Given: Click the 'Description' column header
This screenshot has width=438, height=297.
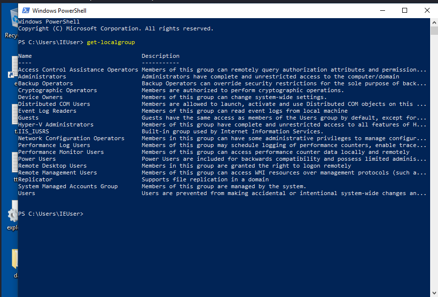Looking at the screenshot, I should [x=160, y=56].
